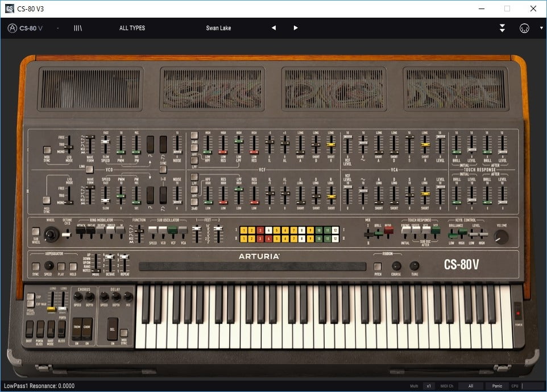Click the Detune CH II slider
The image size is (547, 392).
(x=67, y=234)
